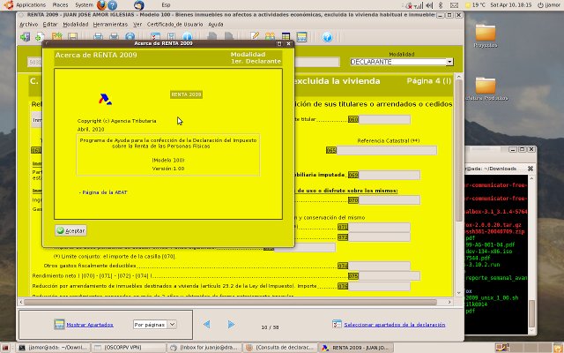This screenshot has height=353, width=564.
Task: Click the second printer toolbar icon
Action: 114,36
